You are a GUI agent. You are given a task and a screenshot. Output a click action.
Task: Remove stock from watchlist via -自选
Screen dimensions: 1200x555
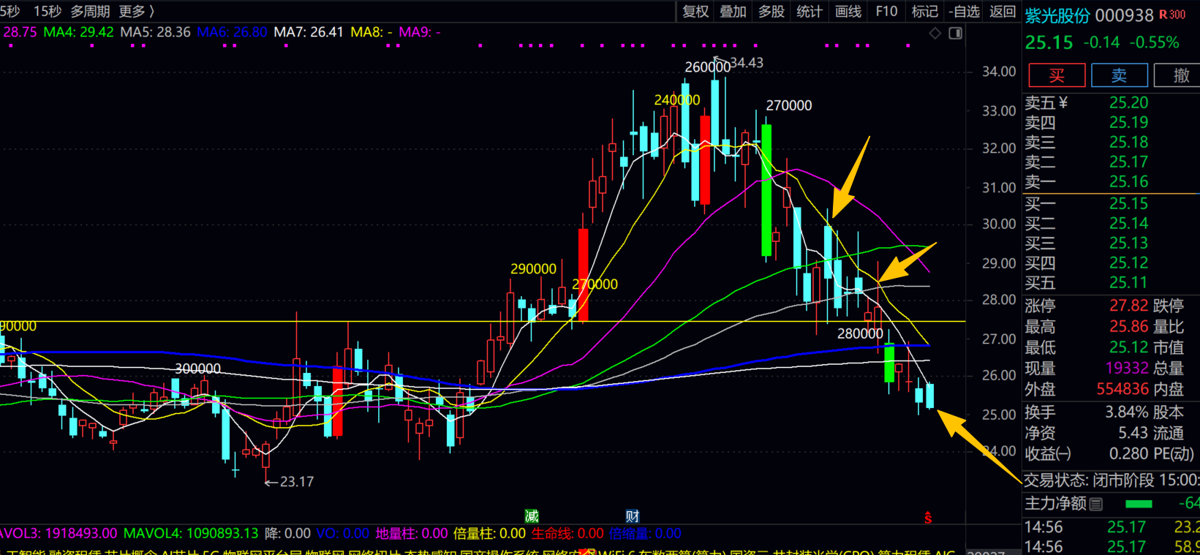(964, 11)
